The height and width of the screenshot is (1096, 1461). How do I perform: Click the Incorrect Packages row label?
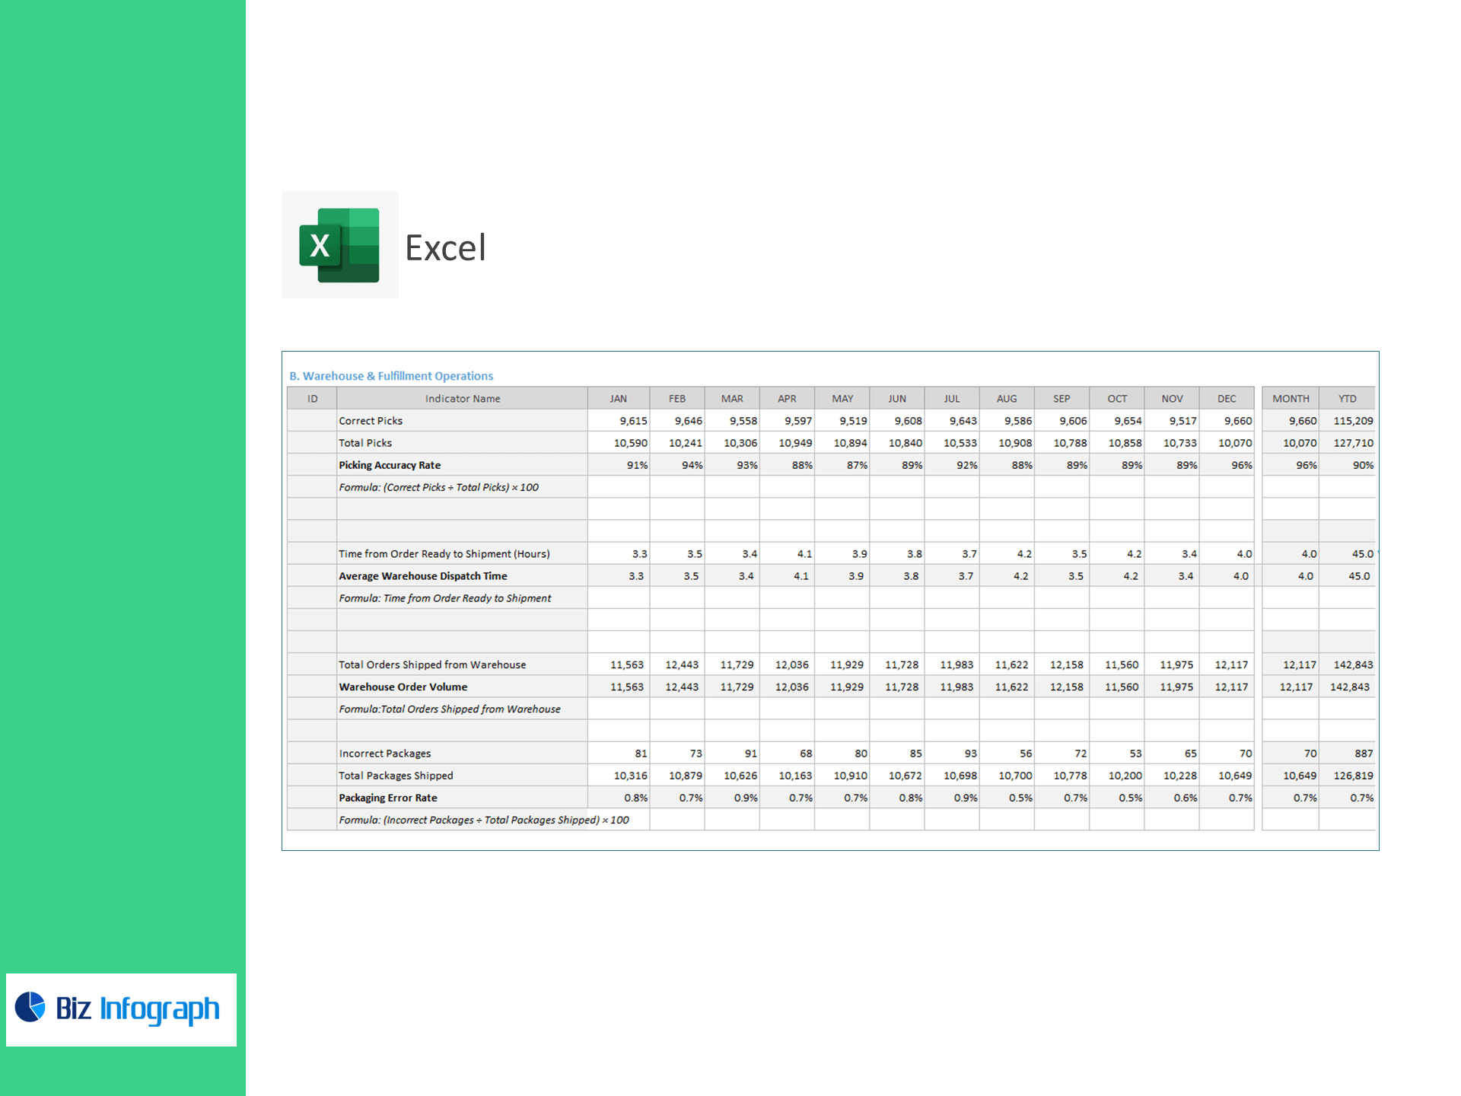point(385,753)
